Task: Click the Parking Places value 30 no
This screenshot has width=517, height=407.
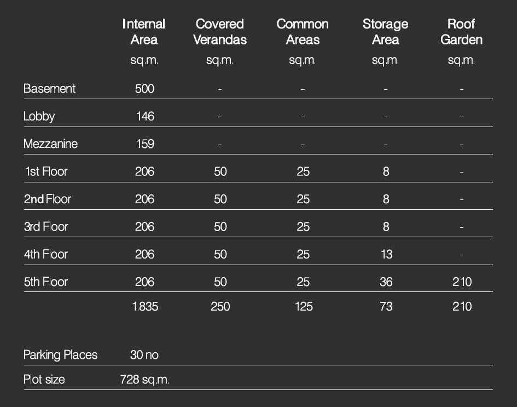Action: click(x=144, y=355)
